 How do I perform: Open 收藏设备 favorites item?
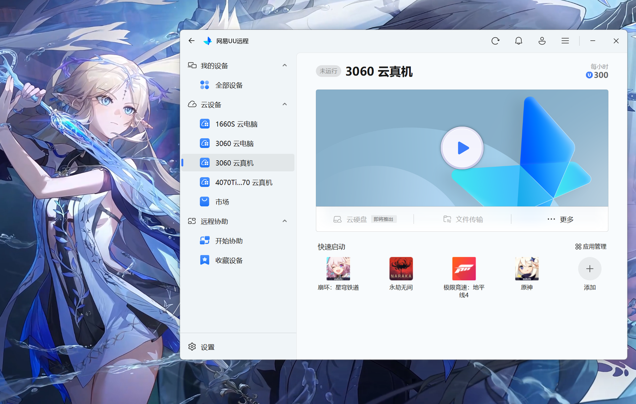tap(238, 260)
